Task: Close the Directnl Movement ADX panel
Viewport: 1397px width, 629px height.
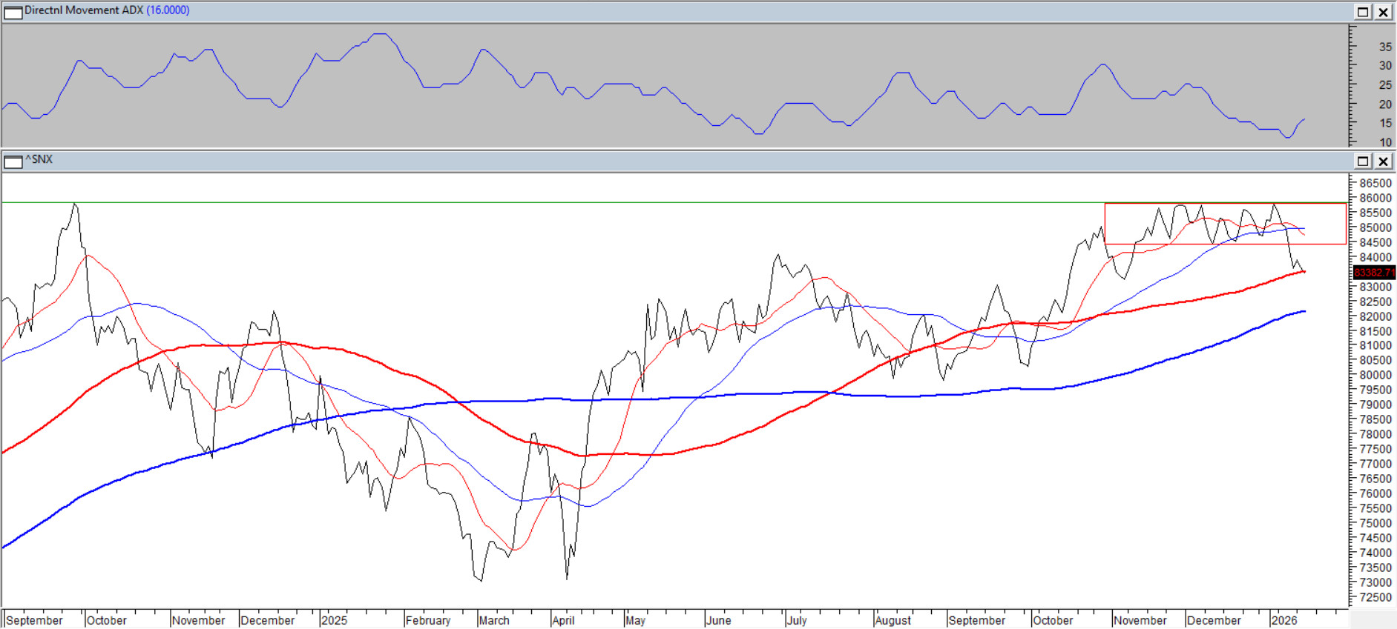Action: point(1384,12)
